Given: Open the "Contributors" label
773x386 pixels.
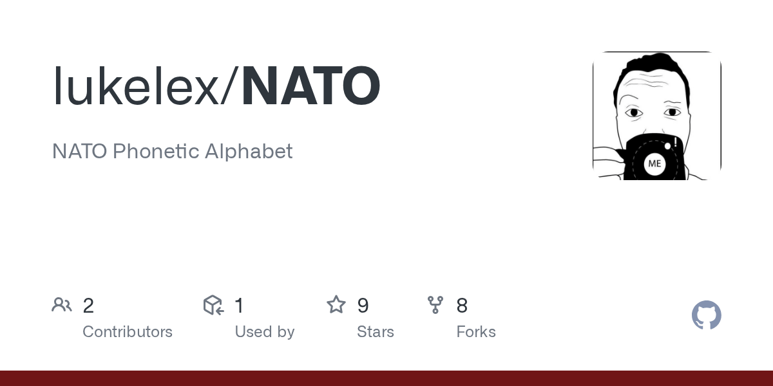Looking at the screenshot, I should click(x=128, y=332).
